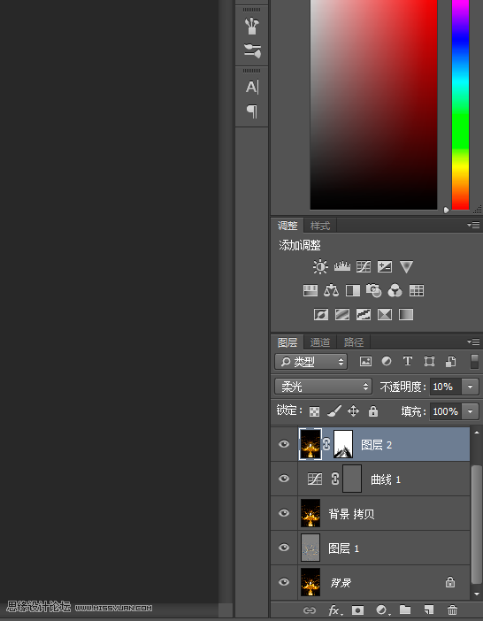Image resolution: width=483 pixels, height=621 pixels.
Task: Add an Exposure adjustment
Action: tap(385, 266)
